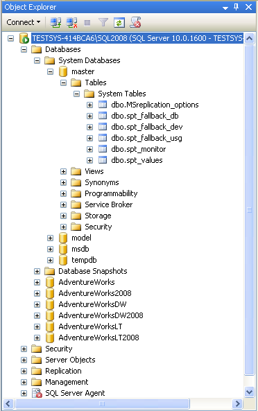The height and width of the screenshot is (411, 258).
Task: Open the Connect dropdown in the toolbar
Action: tap(24, 22)
